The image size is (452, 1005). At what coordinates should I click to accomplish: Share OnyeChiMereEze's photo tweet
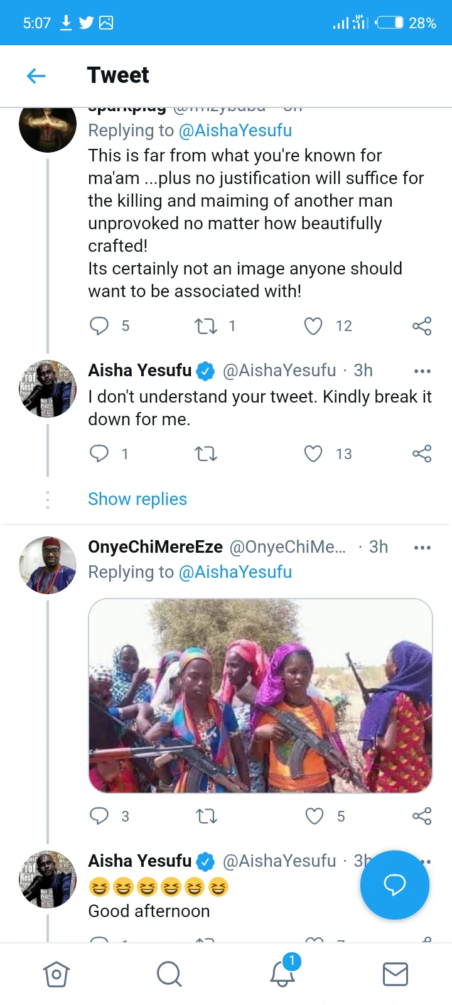point(422,816)
